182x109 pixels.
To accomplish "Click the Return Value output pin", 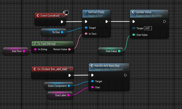I will 70,49.
